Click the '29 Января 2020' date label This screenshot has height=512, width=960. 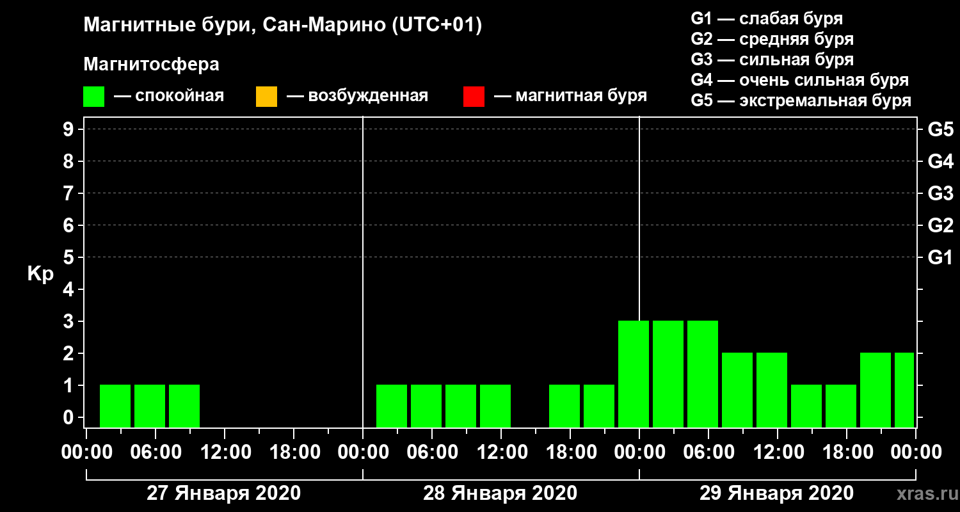coord(776,493)
